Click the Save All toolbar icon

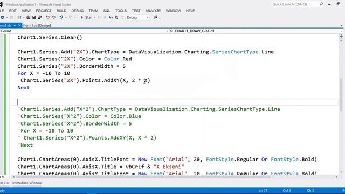[x=40, y=17]
